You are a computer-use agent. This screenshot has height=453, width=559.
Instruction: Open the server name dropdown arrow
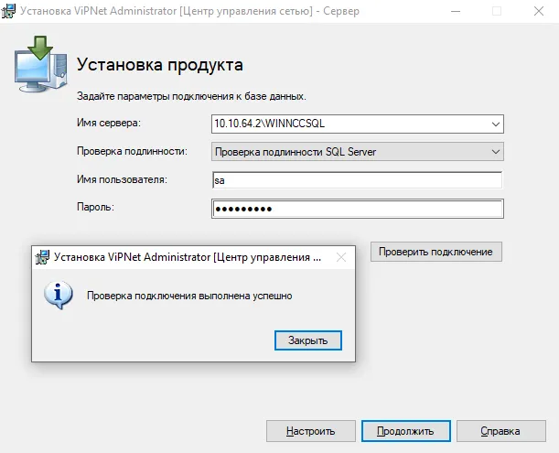pyautogui.click(x=495, y=124)
